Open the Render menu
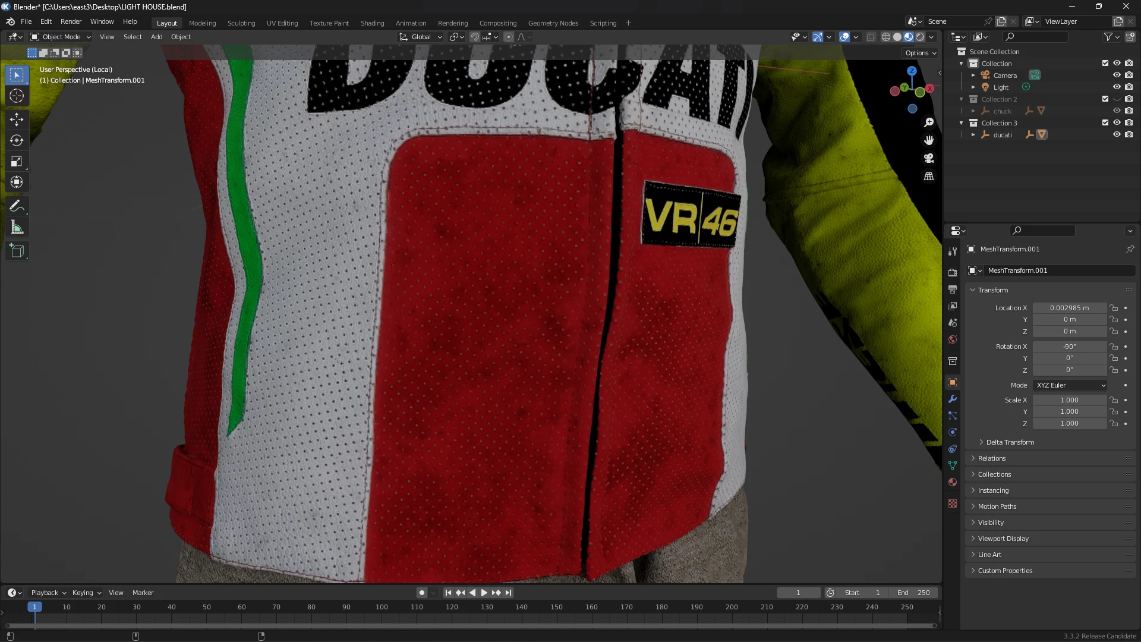1141x642 pixels. click(x=71, y=21)
